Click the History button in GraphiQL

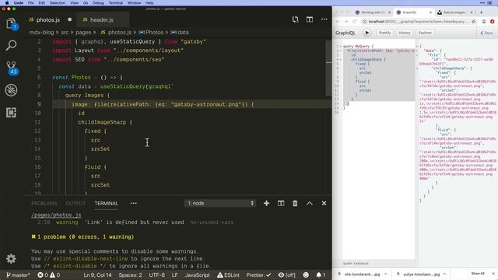405,33
